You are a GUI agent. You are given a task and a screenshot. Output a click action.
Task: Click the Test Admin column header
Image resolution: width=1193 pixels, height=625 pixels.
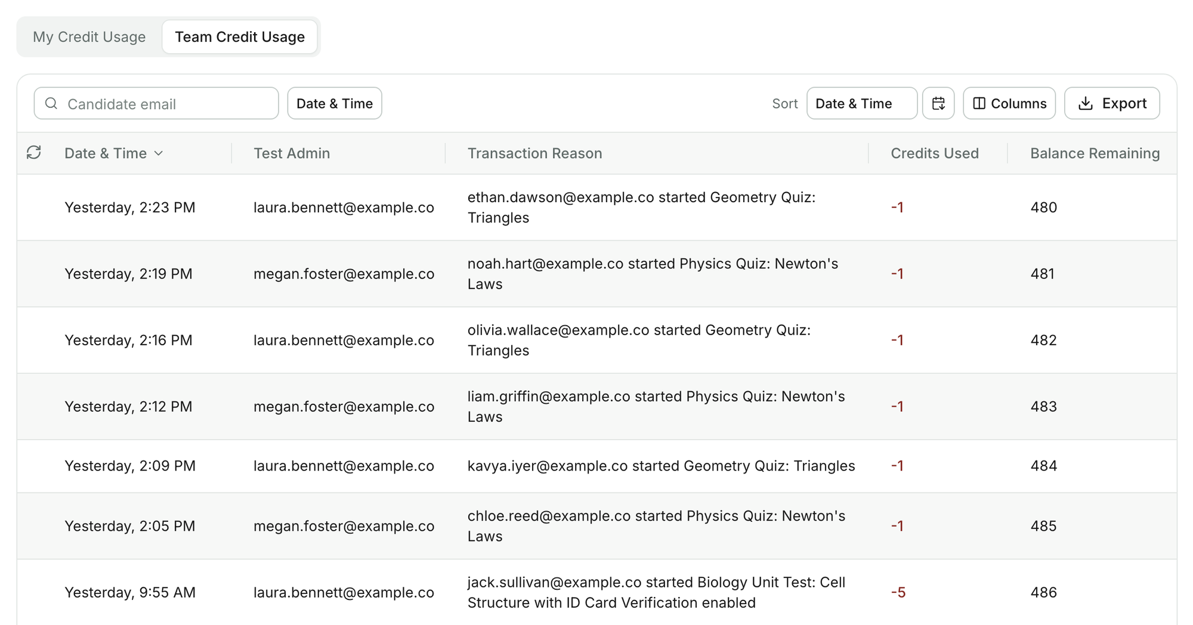click(x=292, y=153)
